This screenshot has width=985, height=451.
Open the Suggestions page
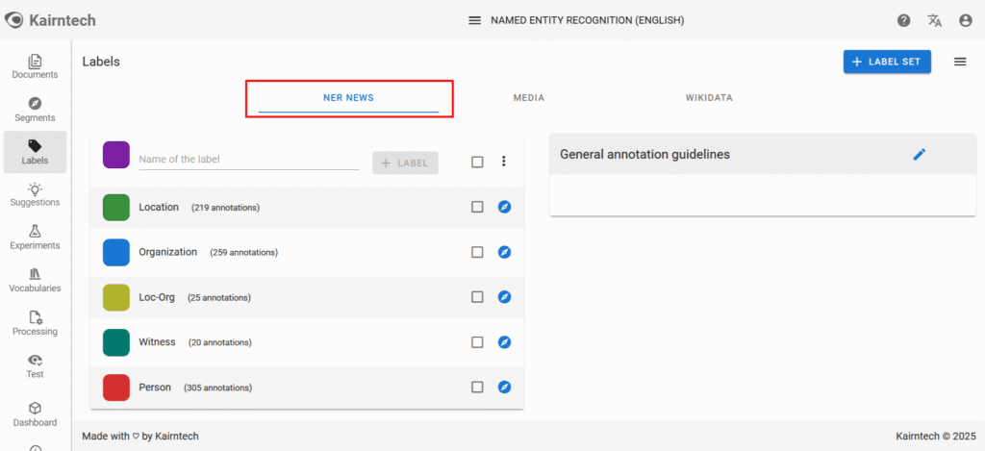click(35, 194)
